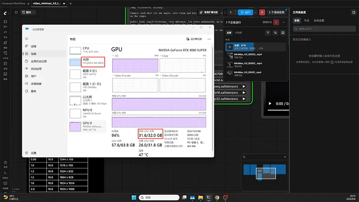Open 用户 Users page in Task Manager
The image size is (359, 202).
(x=45, y=76)
